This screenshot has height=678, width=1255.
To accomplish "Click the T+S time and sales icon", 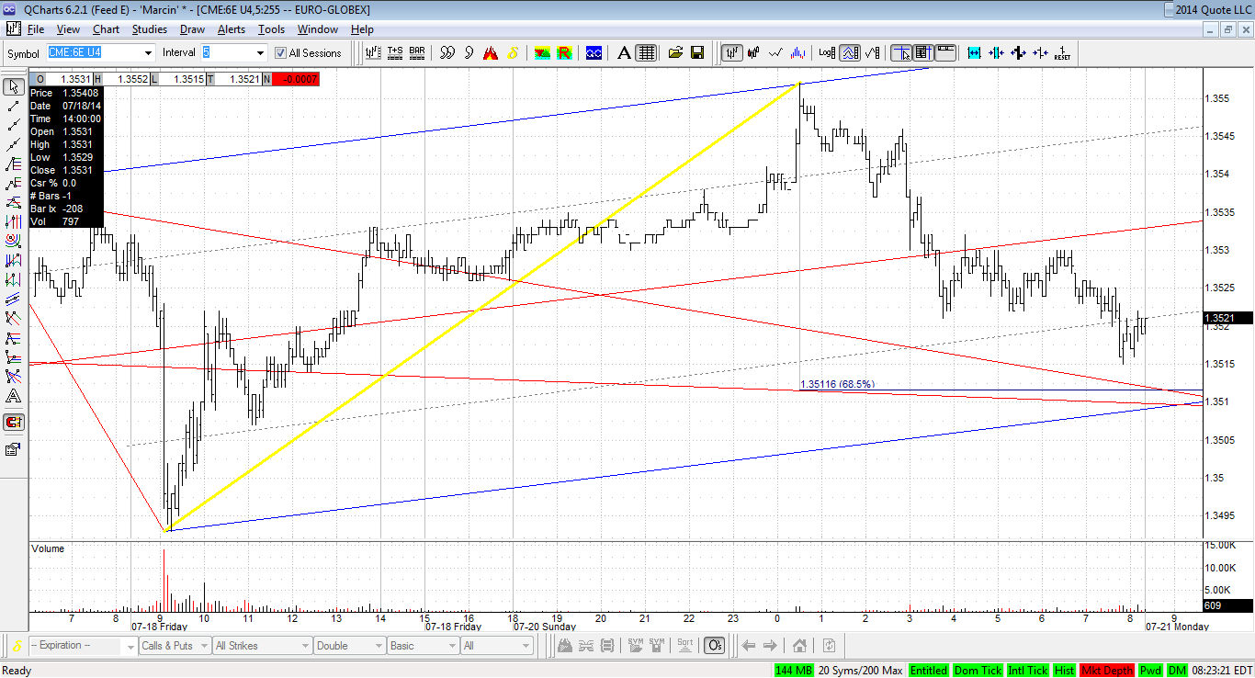I will point(395,53).
